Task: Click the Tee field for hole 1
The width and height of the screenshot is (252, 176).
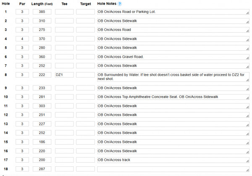Action: pyautogui.click(x=64, y=12)
